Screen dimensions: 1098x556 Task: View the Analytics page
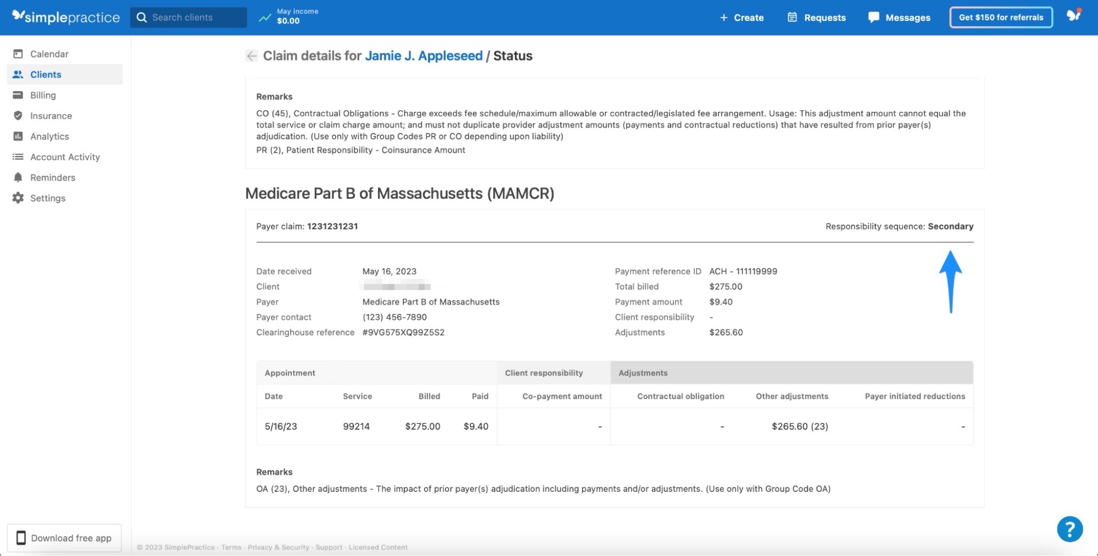(x=49, y=136)
